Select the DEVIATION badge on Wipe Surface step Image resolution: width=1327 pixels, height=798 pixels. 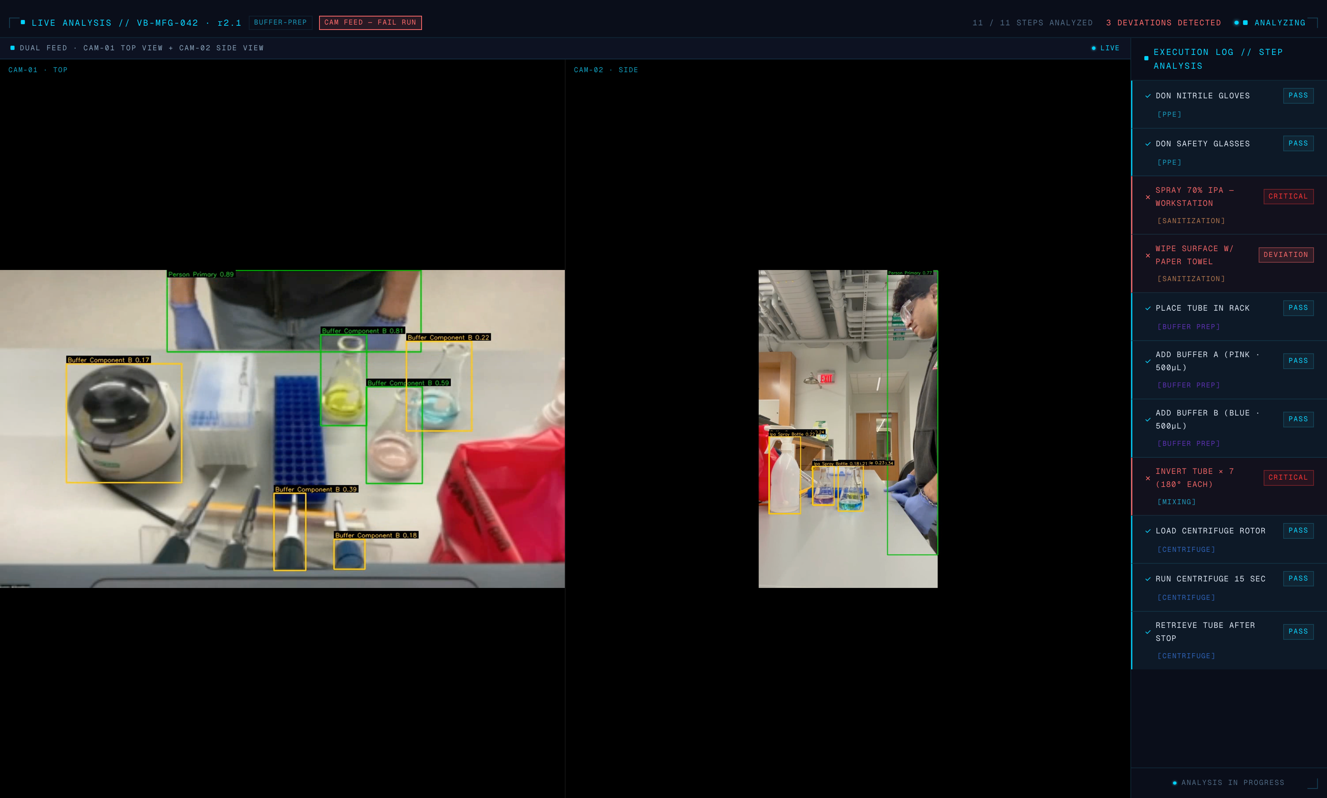[1286, 255]
